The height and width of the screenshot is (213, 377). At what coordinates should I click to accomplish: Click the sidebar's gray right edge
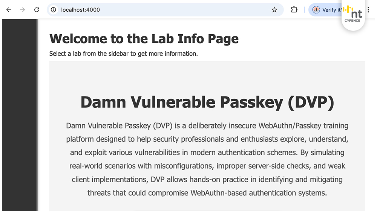click(x=37, y=113)
